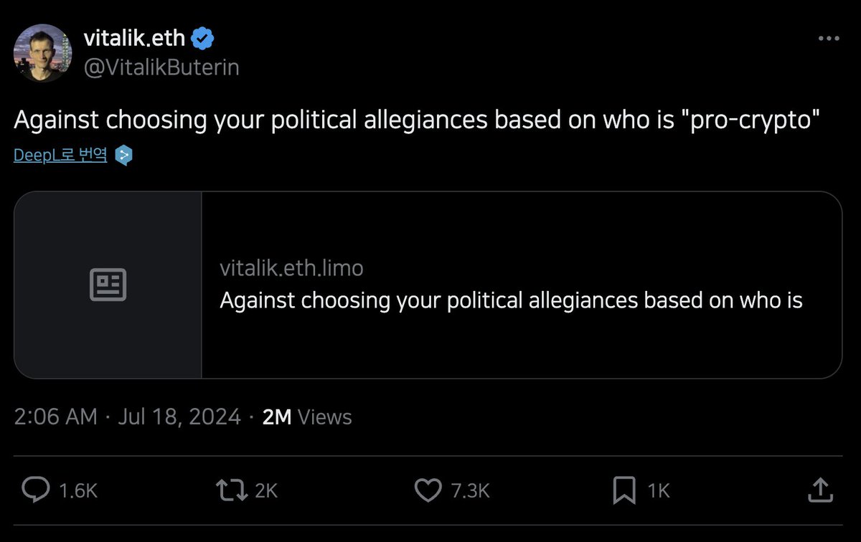The width and height of the screenshot is (861, 542).
Task: Open the three-dot more options menu
Action: click(828, 39)
